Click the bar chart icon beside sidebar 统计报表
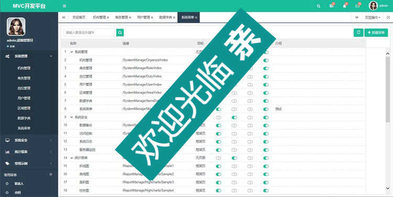The height and width of the screenshot is (197, 393). point(7,152)
